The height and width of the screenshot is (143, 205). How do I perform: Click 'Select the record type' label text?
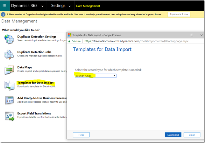(108, 70)
